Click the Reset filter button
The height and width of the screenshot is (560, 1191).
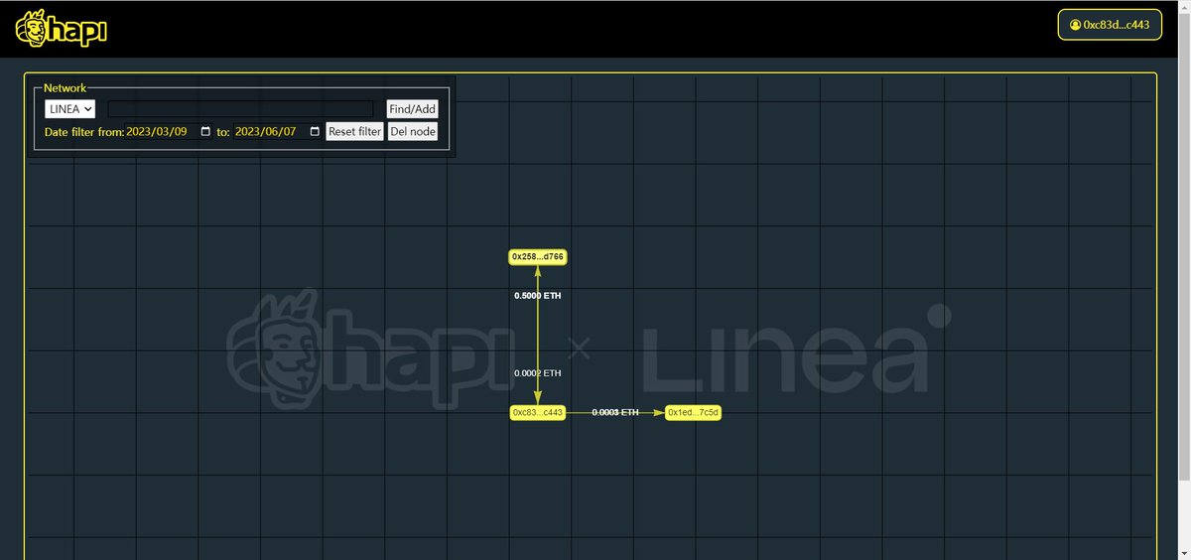coord(354,132)
